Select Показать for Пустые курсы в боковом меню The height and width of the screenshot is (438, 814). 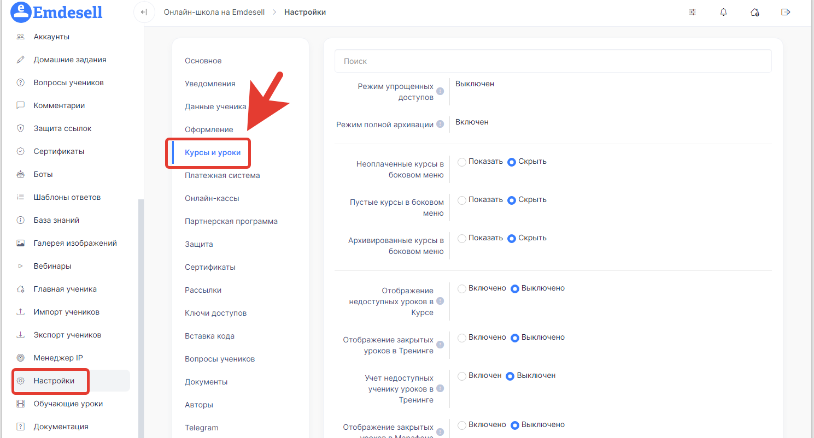point(462,200)
